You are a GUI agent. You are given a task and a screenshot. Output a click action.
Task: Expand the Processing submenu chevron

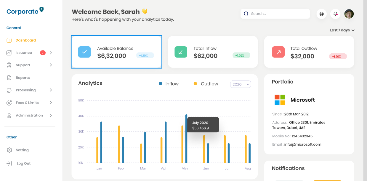tap(51, 90)
